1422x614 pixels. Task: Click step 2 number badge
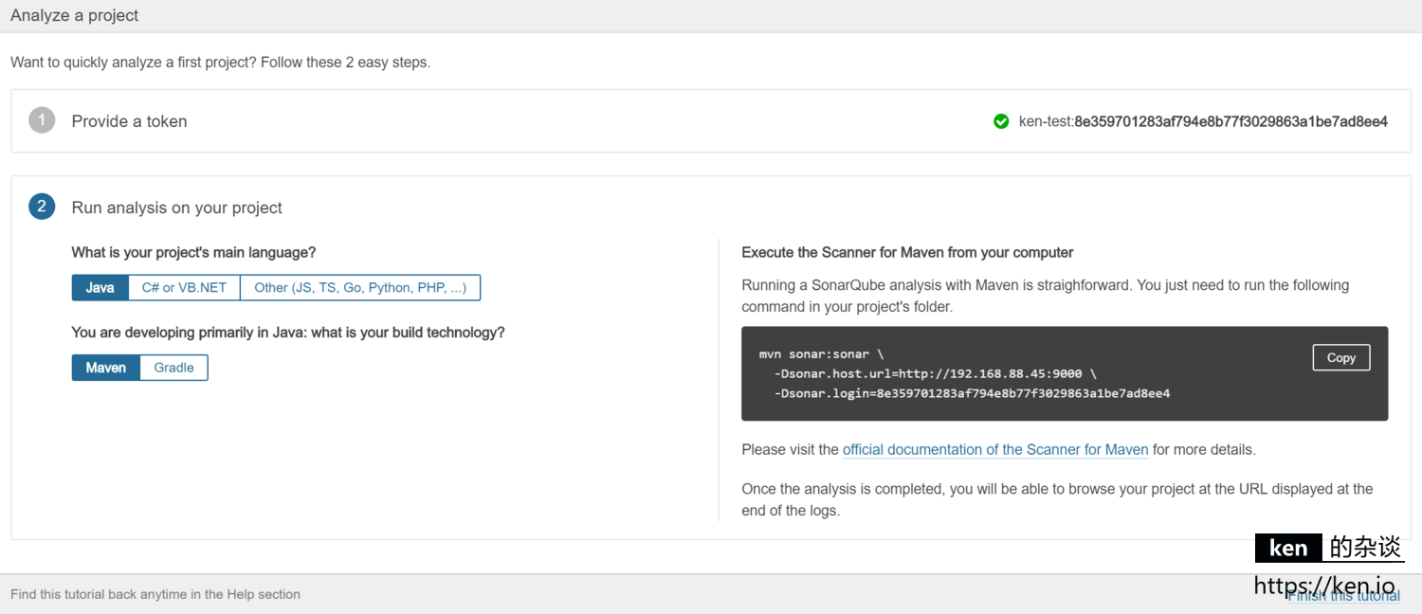(x=42, y=207)
